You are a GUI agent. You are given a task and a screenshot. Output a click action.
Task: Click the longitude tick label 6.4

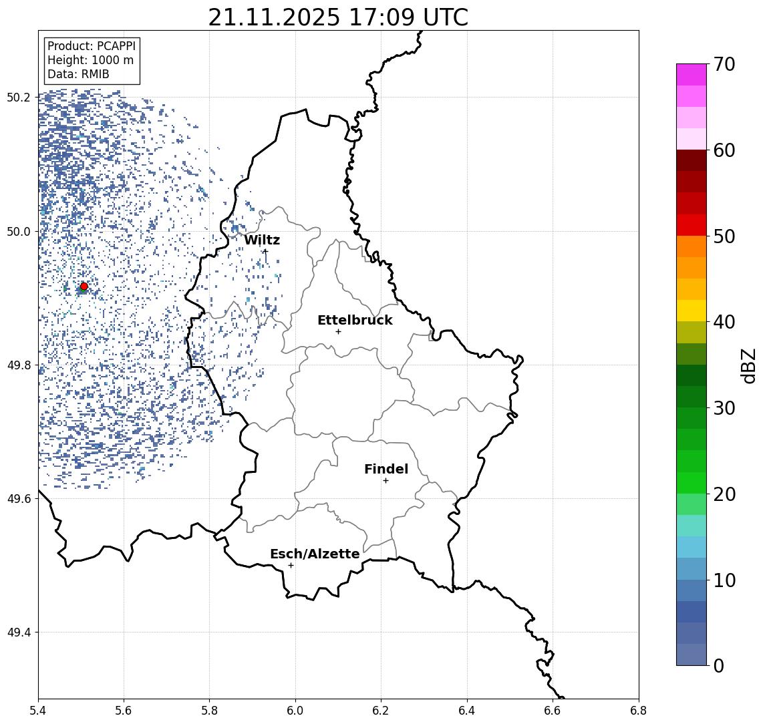click(x=467, y=711)
